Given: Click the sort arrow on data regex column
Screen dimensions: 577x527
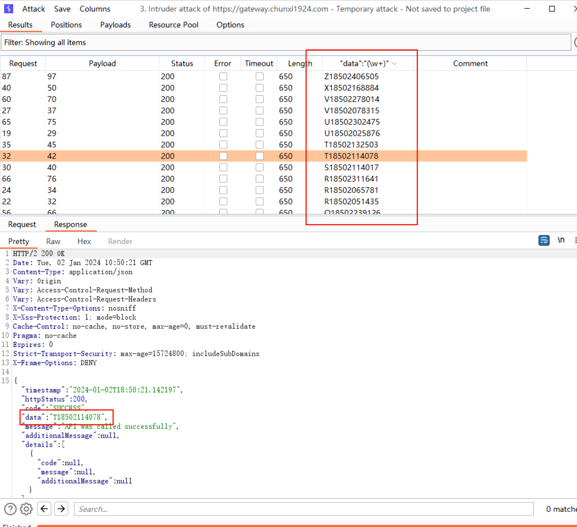Looking at the screenshot, I should pos(395,64).
